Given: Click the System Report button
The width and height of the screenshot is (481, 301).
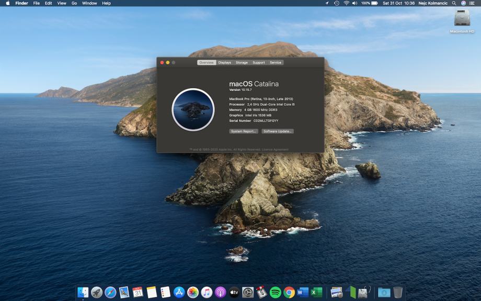Looking at the screenshot, I should (244, 131).
